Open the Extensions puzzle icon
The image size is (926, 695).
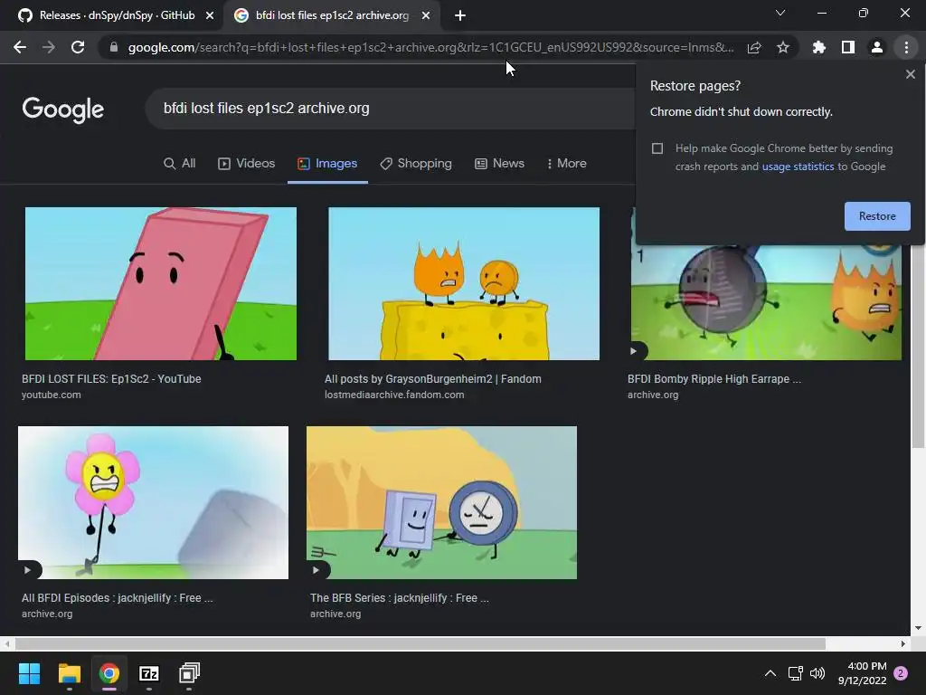click(x=818, y=47)
